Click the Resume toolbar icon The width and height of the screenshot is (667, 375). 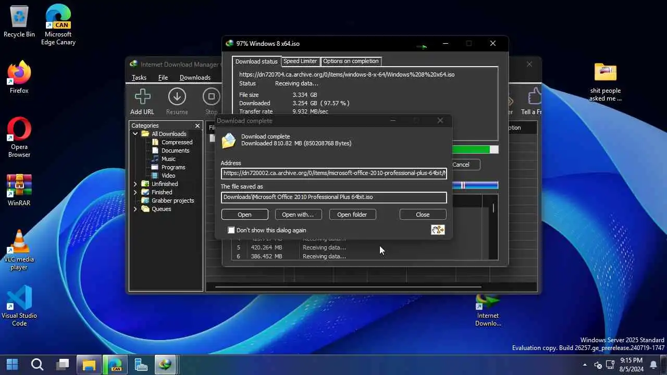(177, 97)
